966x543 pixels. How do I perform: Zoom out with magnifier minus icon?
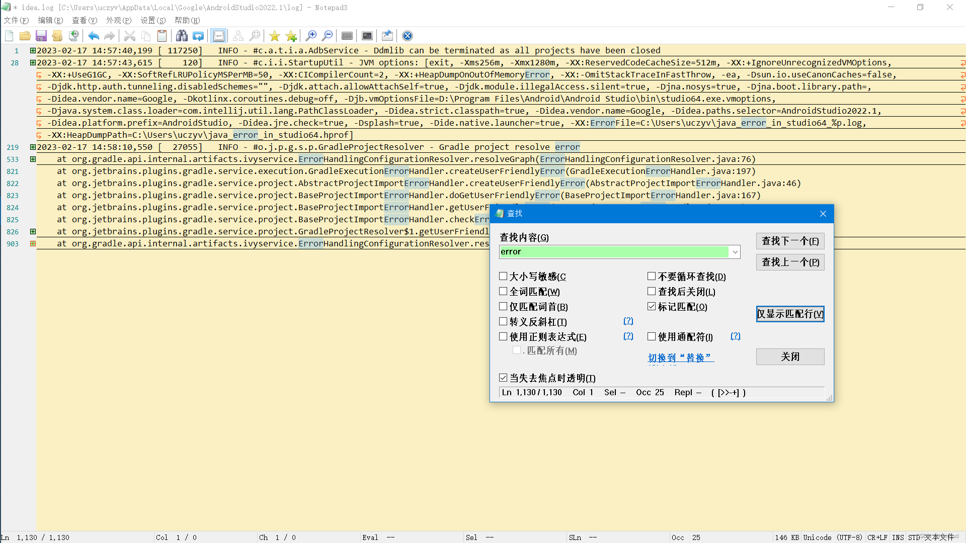click(327, 36)
